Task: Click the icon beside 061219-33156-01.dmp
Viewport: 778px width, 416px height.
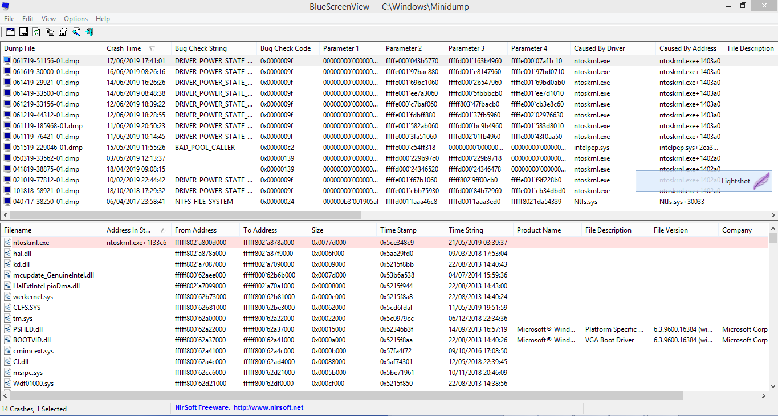Action: (x=7, y=104)
